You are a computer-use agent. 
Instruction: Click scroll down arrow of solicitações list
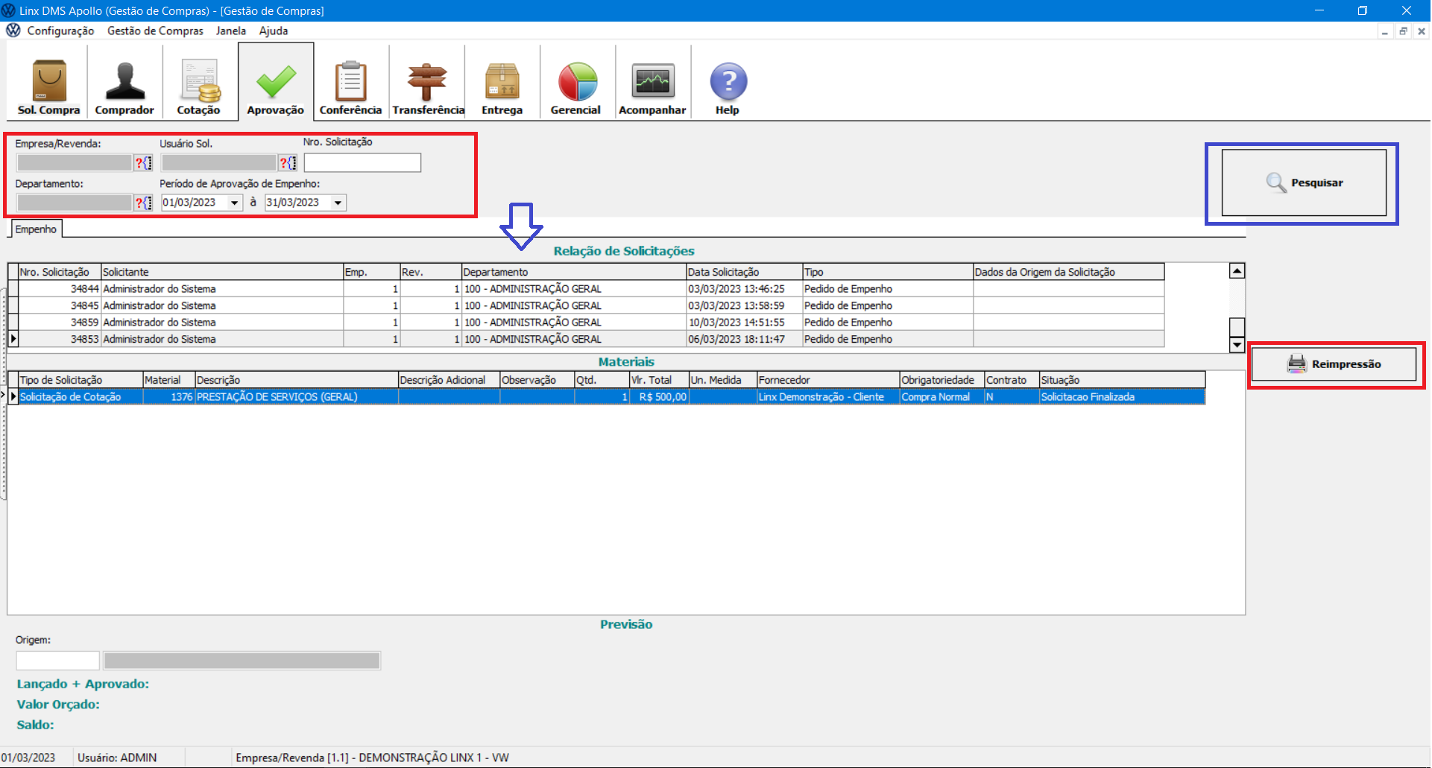pyautogui.click(x=1237, y=345)
